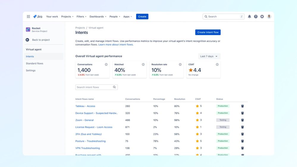Click the 40% Matched value
Screen dimensions: 297x167
coord(120,70)
